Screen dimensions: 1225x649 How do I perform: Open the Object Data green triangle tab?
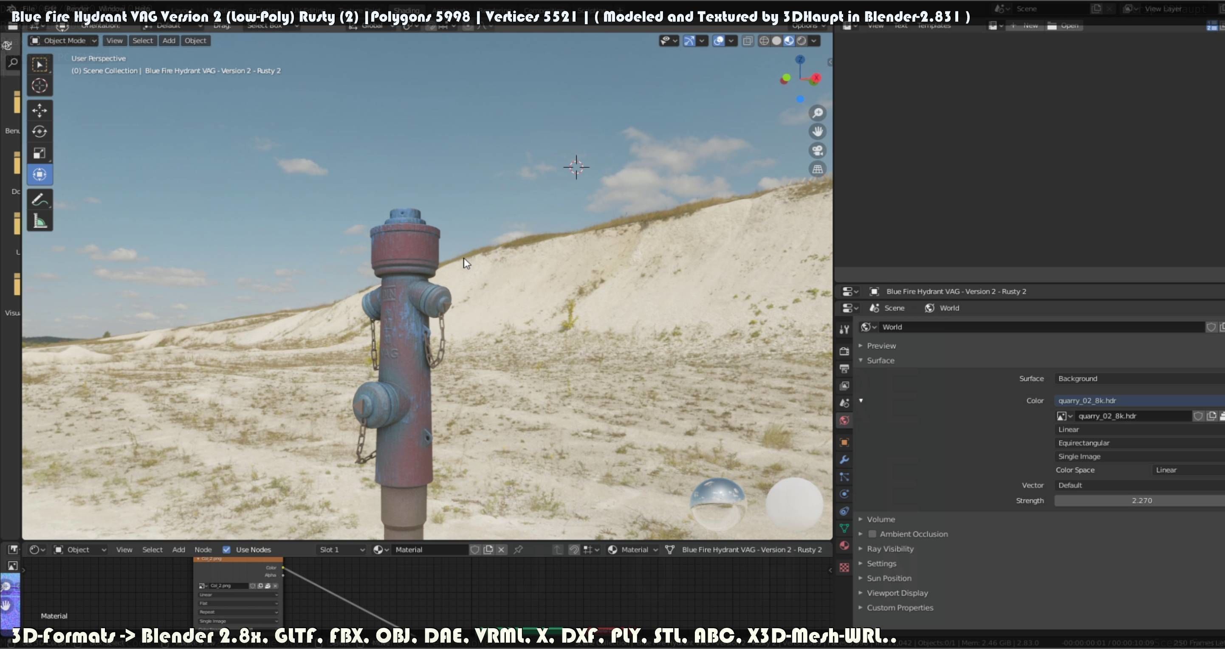pyautogui.click(x=844, y=528)
